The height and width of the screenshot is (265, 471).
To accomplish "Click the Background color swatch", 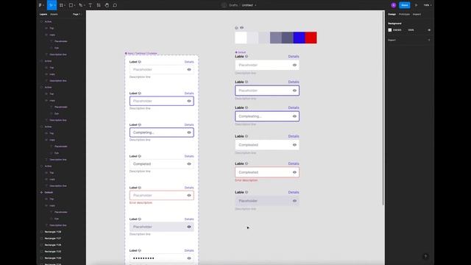I will 390,30.
